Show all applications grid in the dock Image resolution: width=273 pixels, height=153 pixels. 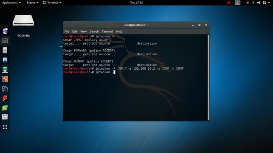coord(5,127)
